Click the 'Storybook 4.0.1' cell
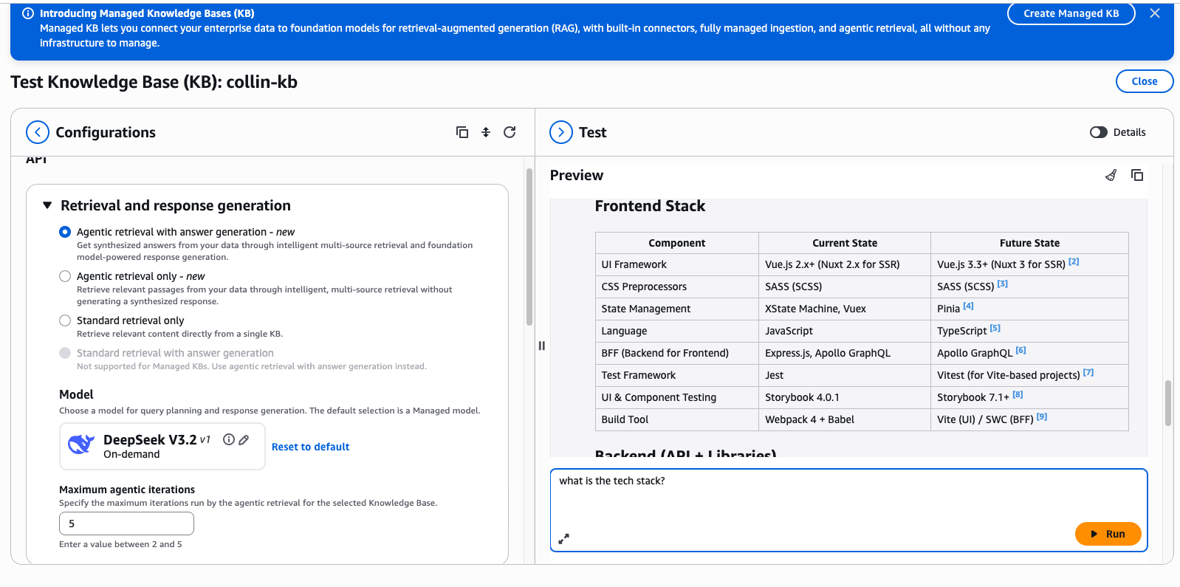 pyautogui.click(x=845, y=397)
